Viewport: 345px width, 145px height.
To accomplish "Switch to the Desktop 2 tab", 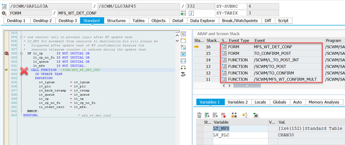I will [x=42, y=21].
